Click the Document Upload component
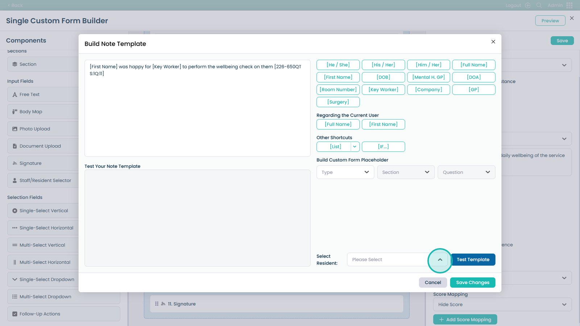 [63, 146]
